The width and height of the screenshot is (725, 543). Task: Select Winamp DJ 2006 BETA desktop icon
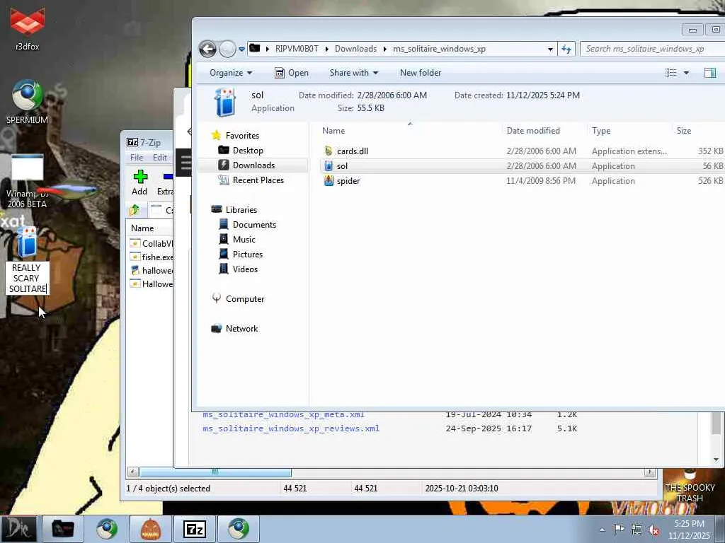(x=27, y=182)
